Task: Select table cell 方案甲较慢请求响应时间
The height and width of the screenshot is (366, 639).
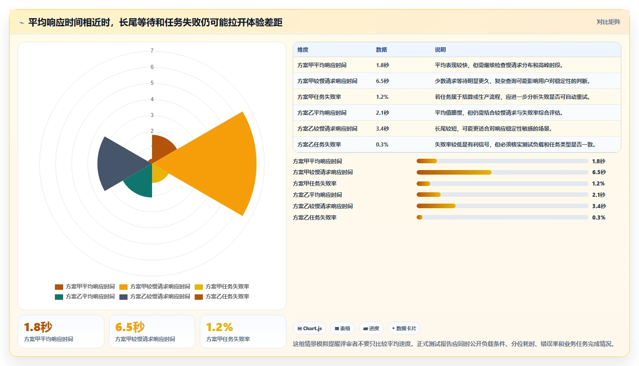Action: (327, 81)
